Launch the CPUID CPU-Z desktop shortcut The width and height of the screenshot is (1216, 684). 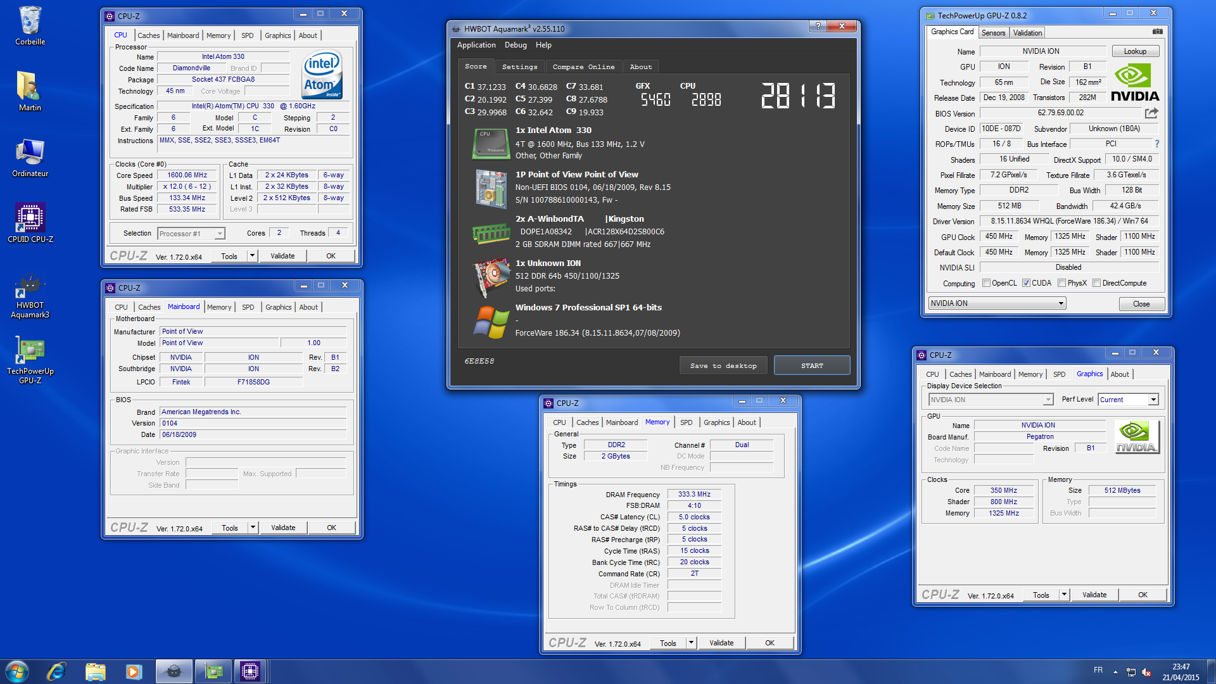(x=30, y=223)
